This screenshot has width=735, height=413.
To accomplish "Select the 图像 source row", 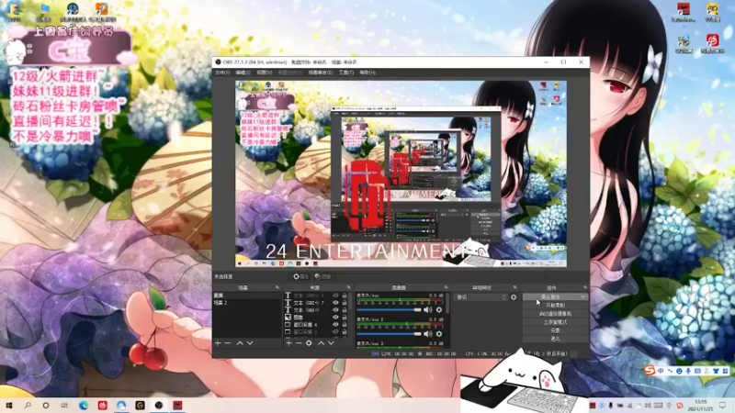I will point(315,318).
